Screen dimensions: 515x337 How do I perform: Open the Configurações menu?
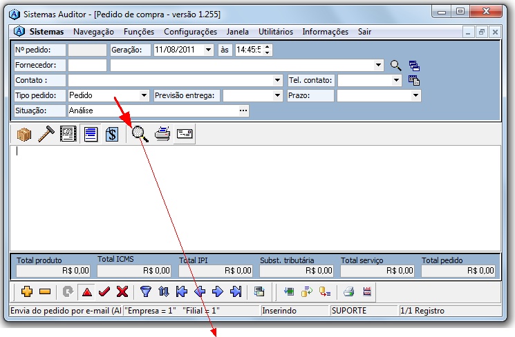(191, 32)
